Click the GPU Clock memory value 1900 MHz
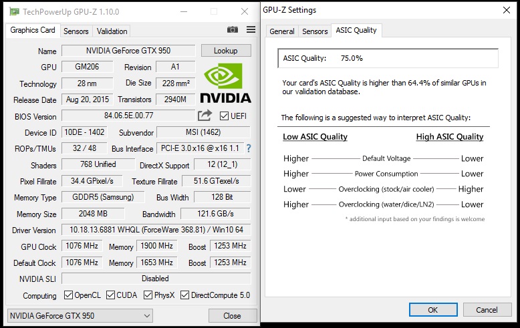Image resolution: width=520 pixels, height=328 pixels. tap(156, 246)
